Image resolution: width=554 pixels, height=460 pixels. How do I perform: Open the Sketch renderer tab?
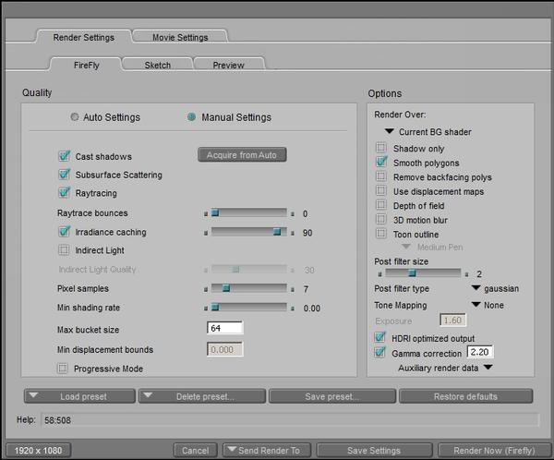point(158,65)
